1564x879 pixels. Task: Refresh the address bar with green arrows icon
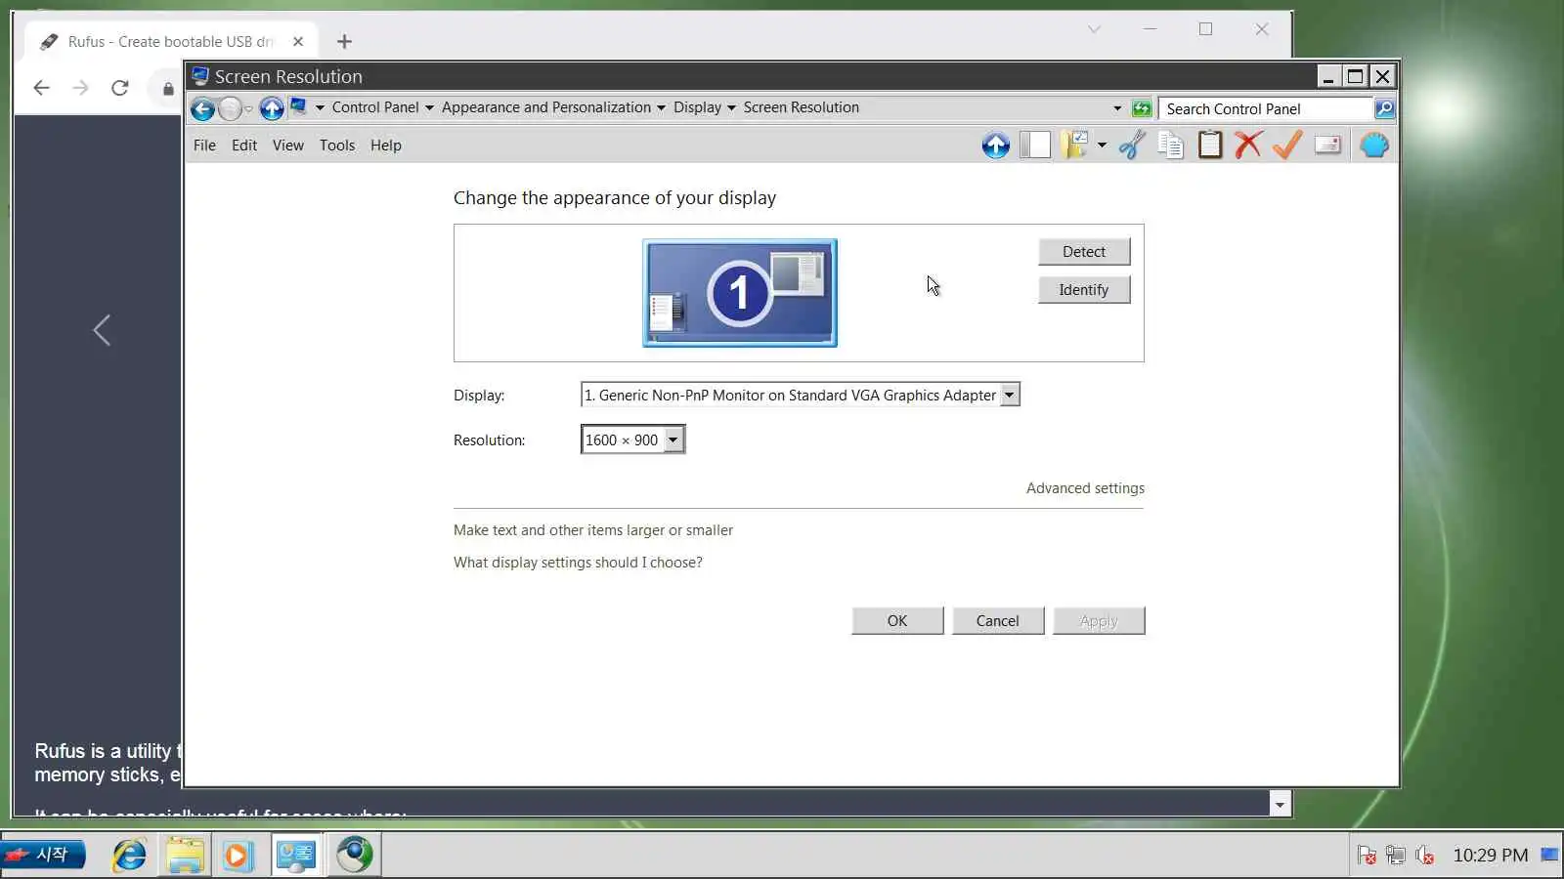click(1142, 108)
